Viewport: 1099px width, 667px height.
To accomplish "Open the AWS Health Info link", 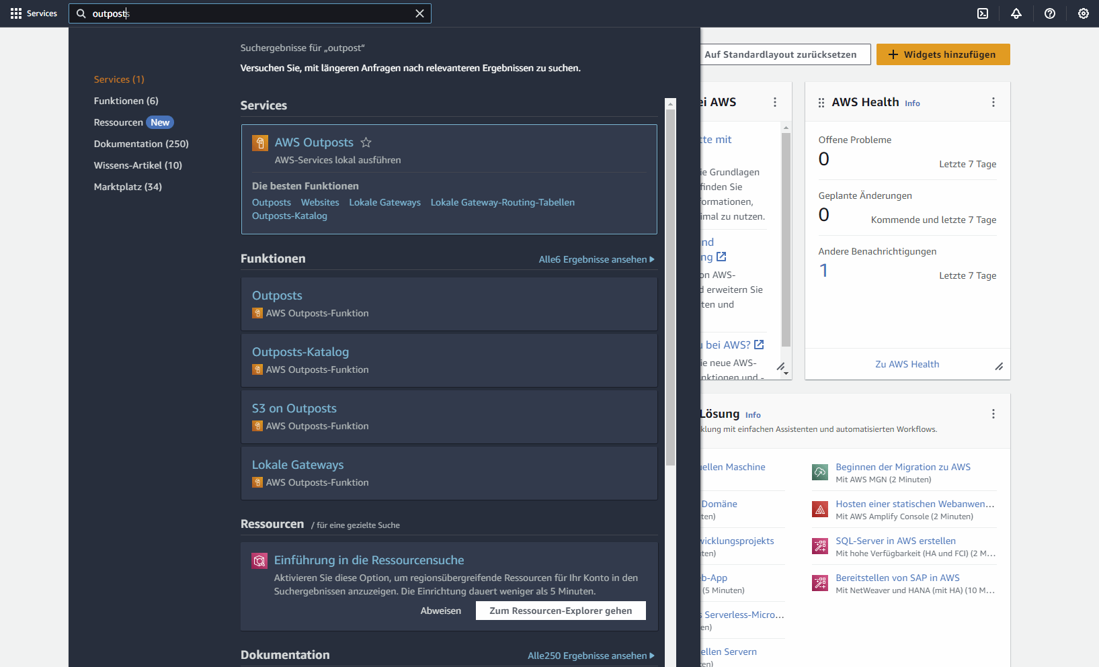I will [x=912, y=103].
